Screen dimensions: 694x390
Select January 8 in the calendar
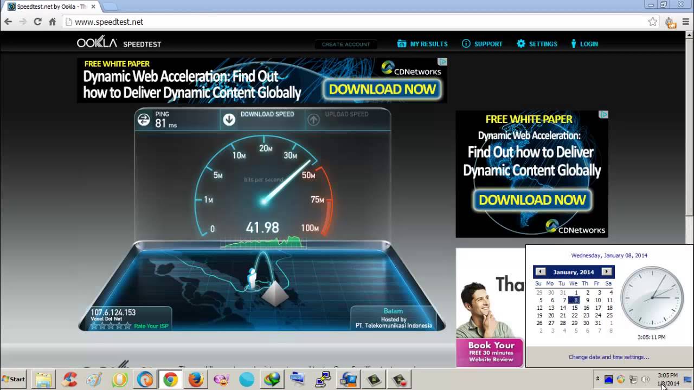click(575, 300)
